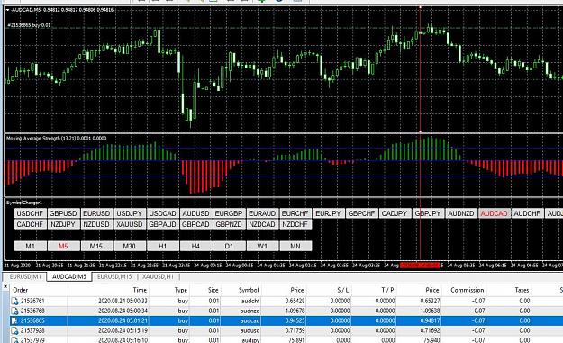
Task: Select the GBPCHF symbol button
Action: (361, 213)
